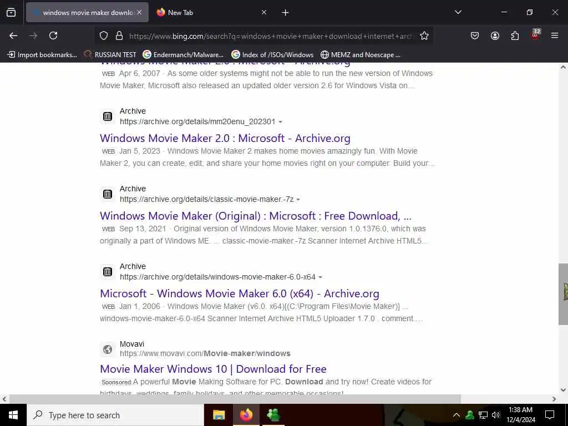The height and width of the screenshot is (426, 568).
Task: Open uBlock extension icon showing 32
Action: pos(535,35)
